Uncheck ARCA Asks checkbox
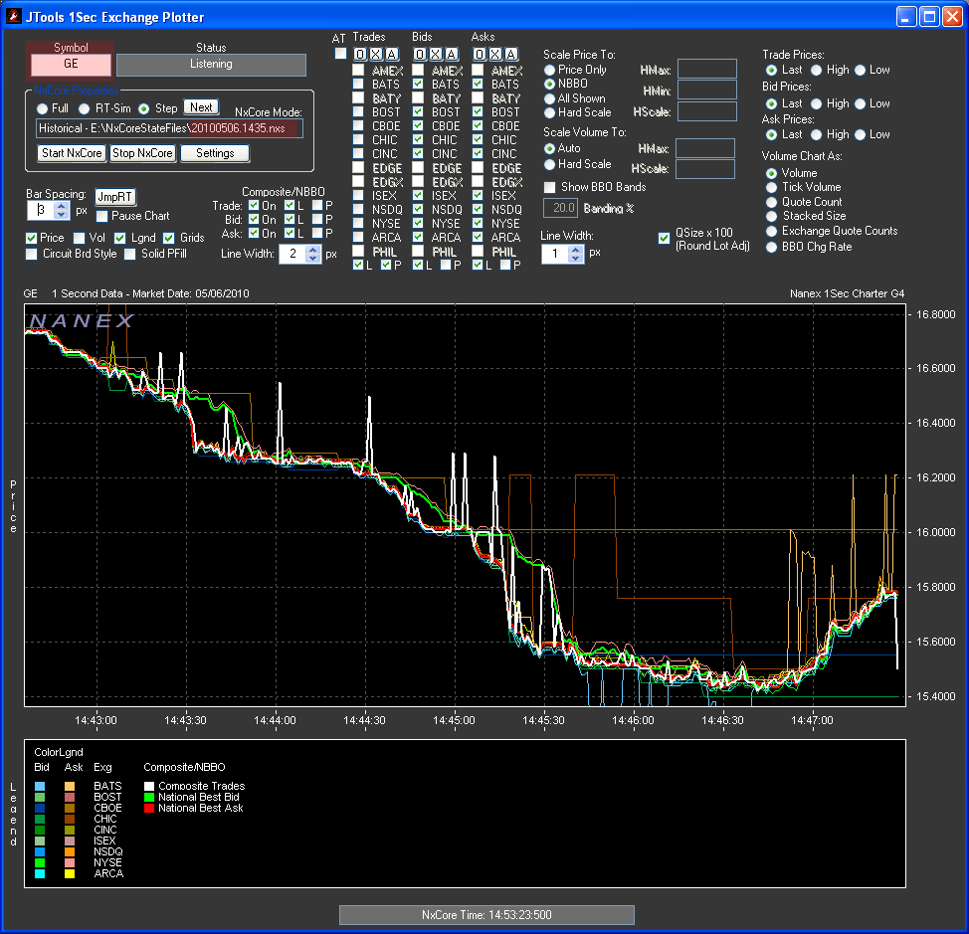Viewport: 969px width, 934px height. pyautogui.click(x=478, y=237)
